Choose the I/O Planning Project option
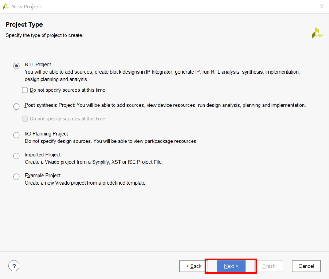 (16, 135)
